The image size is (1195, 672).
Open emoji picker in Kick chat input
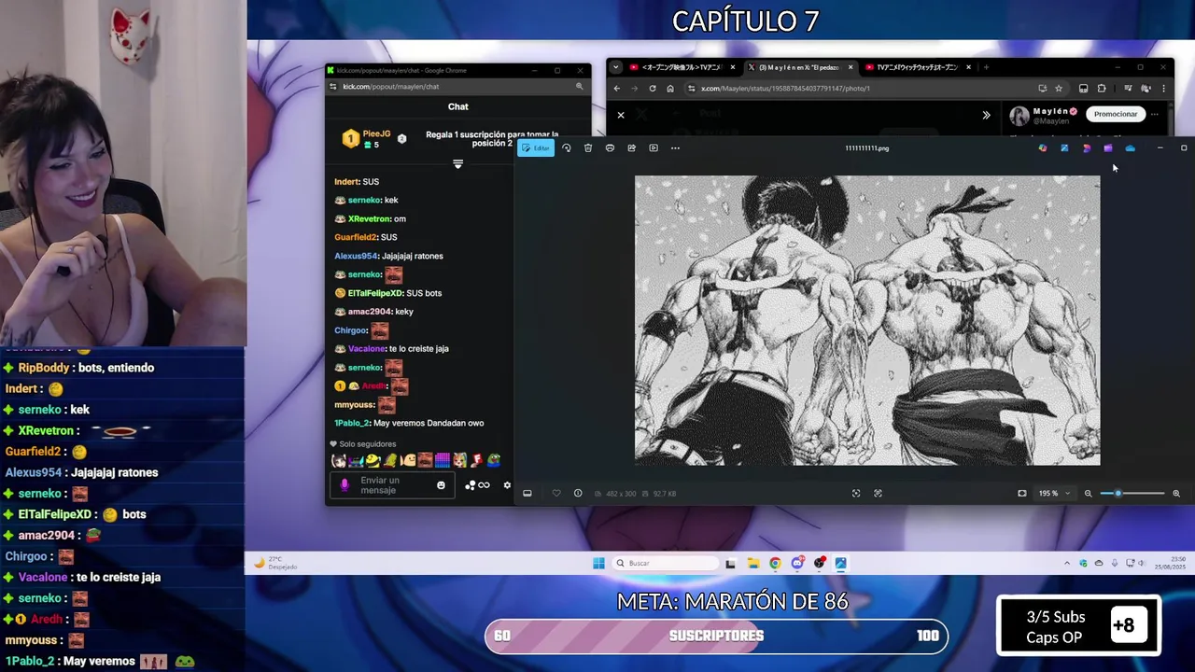(441, 485)
